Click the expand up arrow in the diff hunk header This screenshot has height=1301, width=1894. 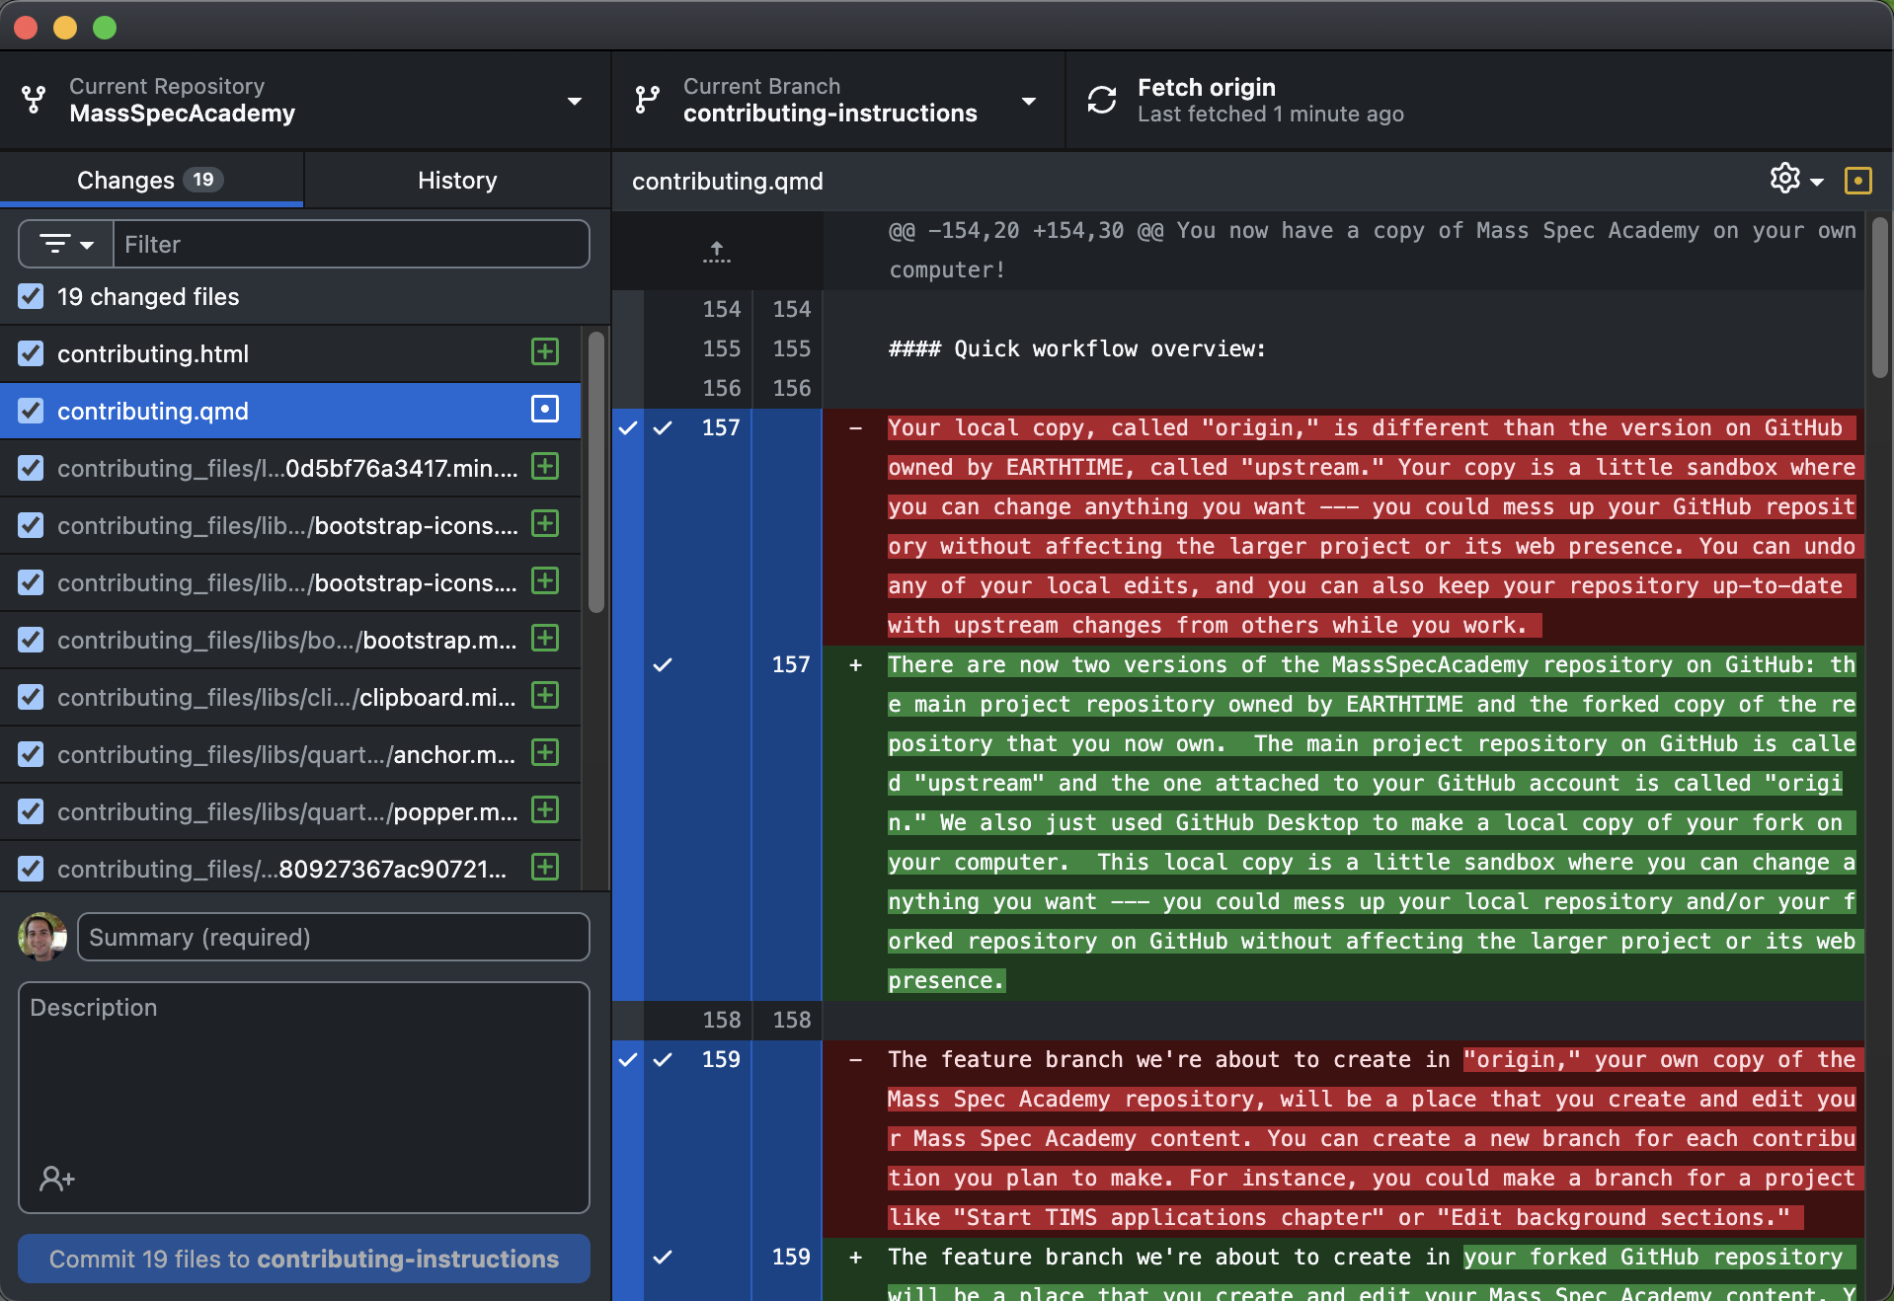pos(717,251)
